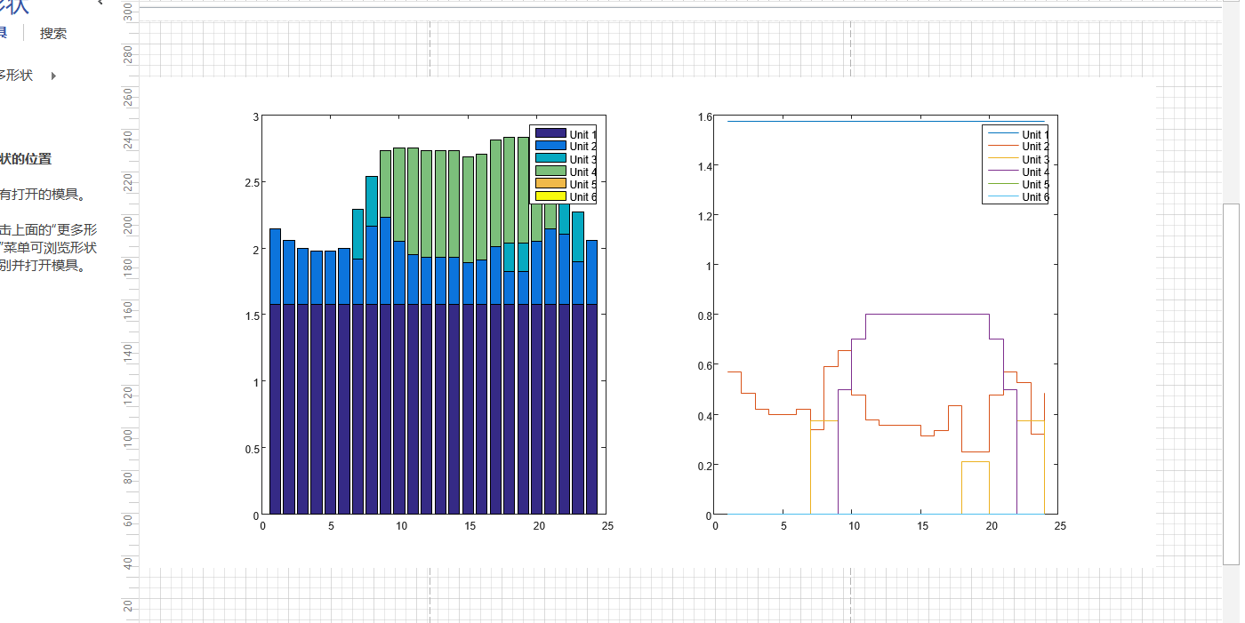Click Unit 4 in the line chart legend
This screenshot has width=1245, height=623.
1034,172
